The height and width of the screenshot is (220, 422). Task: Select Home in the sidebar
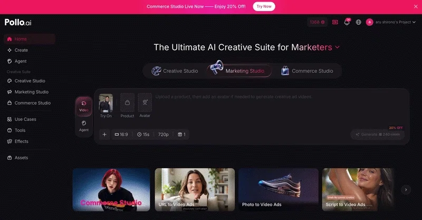30,39
